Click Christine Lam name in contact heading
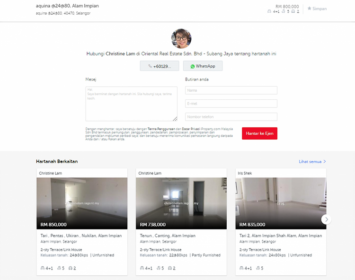The height and width of the screenshot is (280, 355). (x=120, y=54)
